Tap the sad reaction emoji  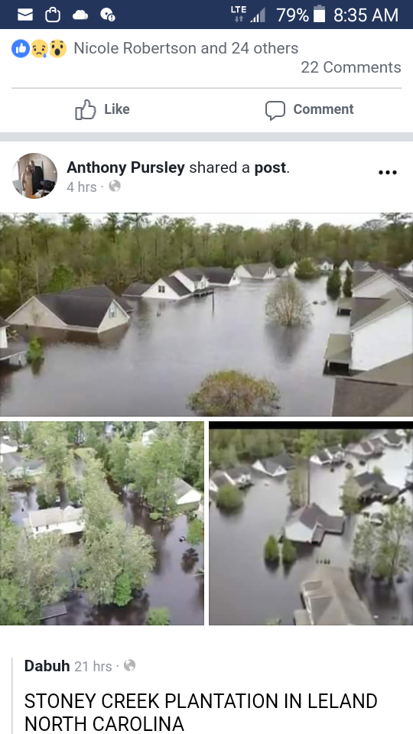tap(39, 48)
